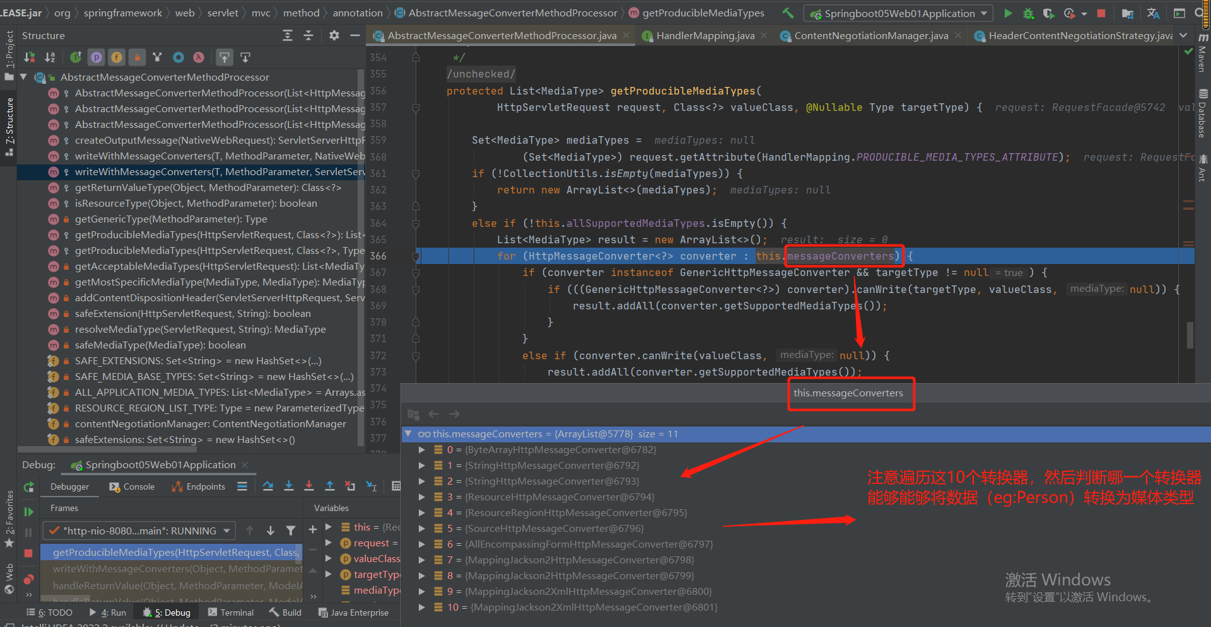Collapse all nodes in the Structure panel
Screen dimensions: 1211x627
click(x=308, y=36)
